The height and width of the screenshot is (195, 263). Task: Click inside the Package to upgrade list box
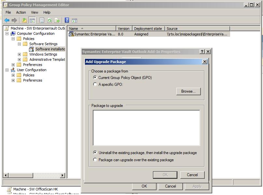pyautogui.click(x=146, y=128)
